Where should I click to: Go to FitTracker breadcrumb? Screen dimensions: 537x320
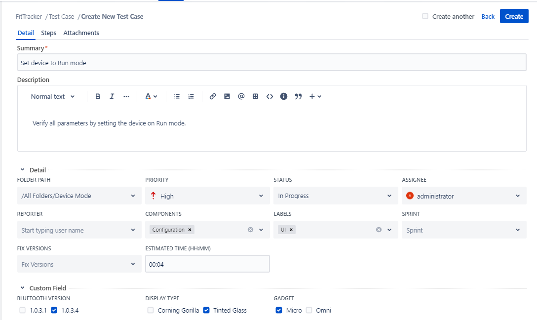[x=29, y=16]
